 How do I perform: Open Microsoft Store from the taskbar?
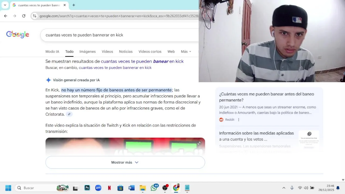120,188
